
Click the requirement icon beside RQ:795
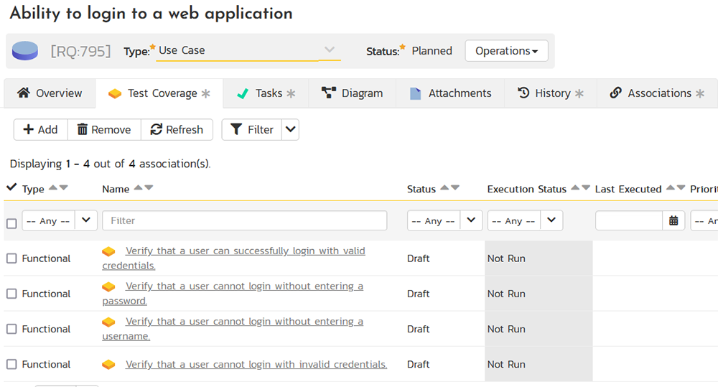(x=25, y=51)
